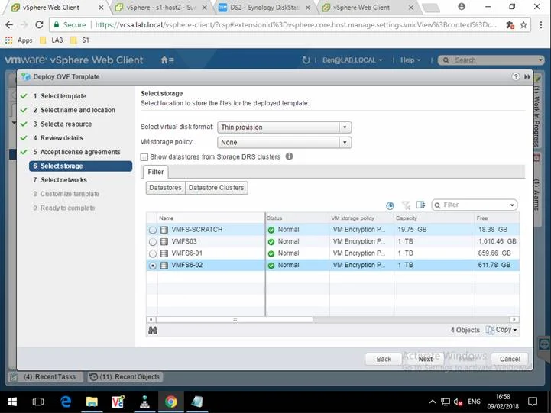The image size is (551, 413).
Task: Switch to the DS2 Synology DiskStation tab
Action: tap(265, 8)
